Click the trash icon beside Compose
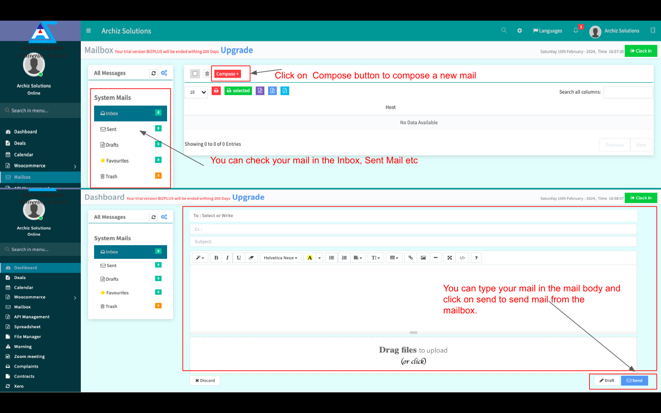 point(207,74)
